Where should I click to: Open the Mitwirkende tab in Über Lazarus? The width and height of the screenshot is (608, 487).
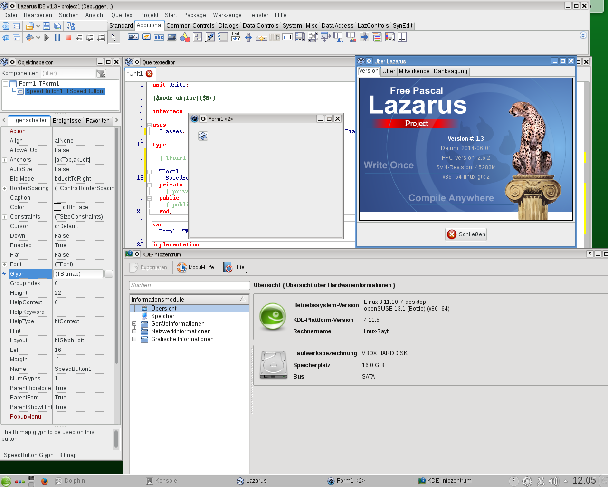(x=414, y=71)
